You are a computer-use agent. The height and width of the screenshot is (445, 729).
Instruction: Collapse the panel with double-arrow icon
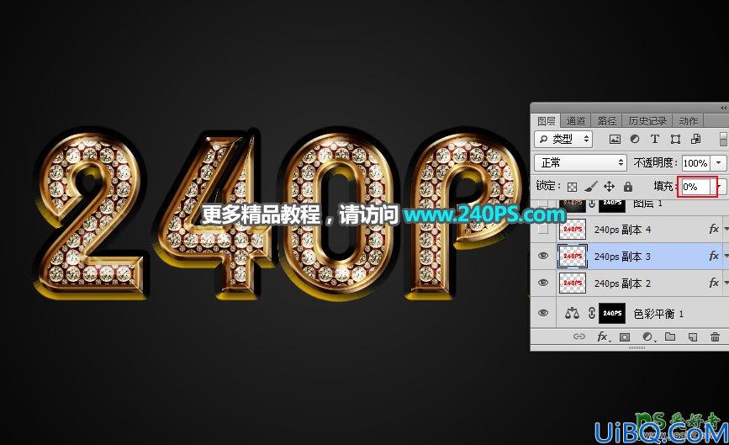(723, 108)
